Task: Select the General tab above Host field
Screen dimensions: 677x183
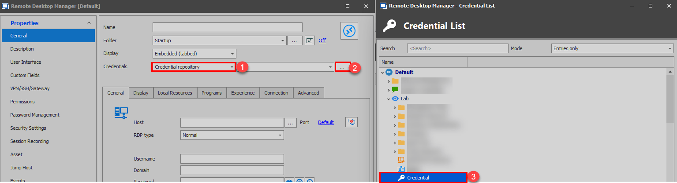Action: click(x=116, y=93)
